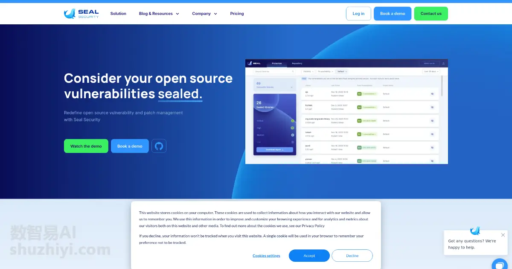This screenshot has width=512, height=269.
Task: Click the Log in button
Action: [x=358, y=14]
